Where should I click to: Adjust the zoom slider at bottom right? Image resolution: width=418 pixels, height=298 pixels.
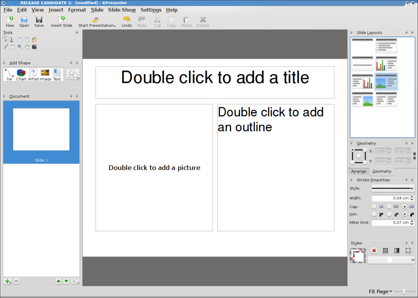click(403, 291)
